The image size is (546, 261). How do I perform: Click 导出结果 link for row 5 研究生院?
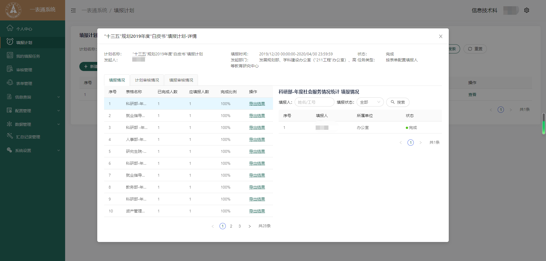click(x=257, y=151)
